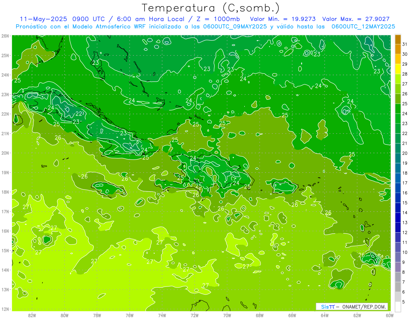Image resolution: width=414 pixels, height=320 pixels.
Task: Select the 0600UTC_12MAY2025 valid-until text
Action: 363,27
